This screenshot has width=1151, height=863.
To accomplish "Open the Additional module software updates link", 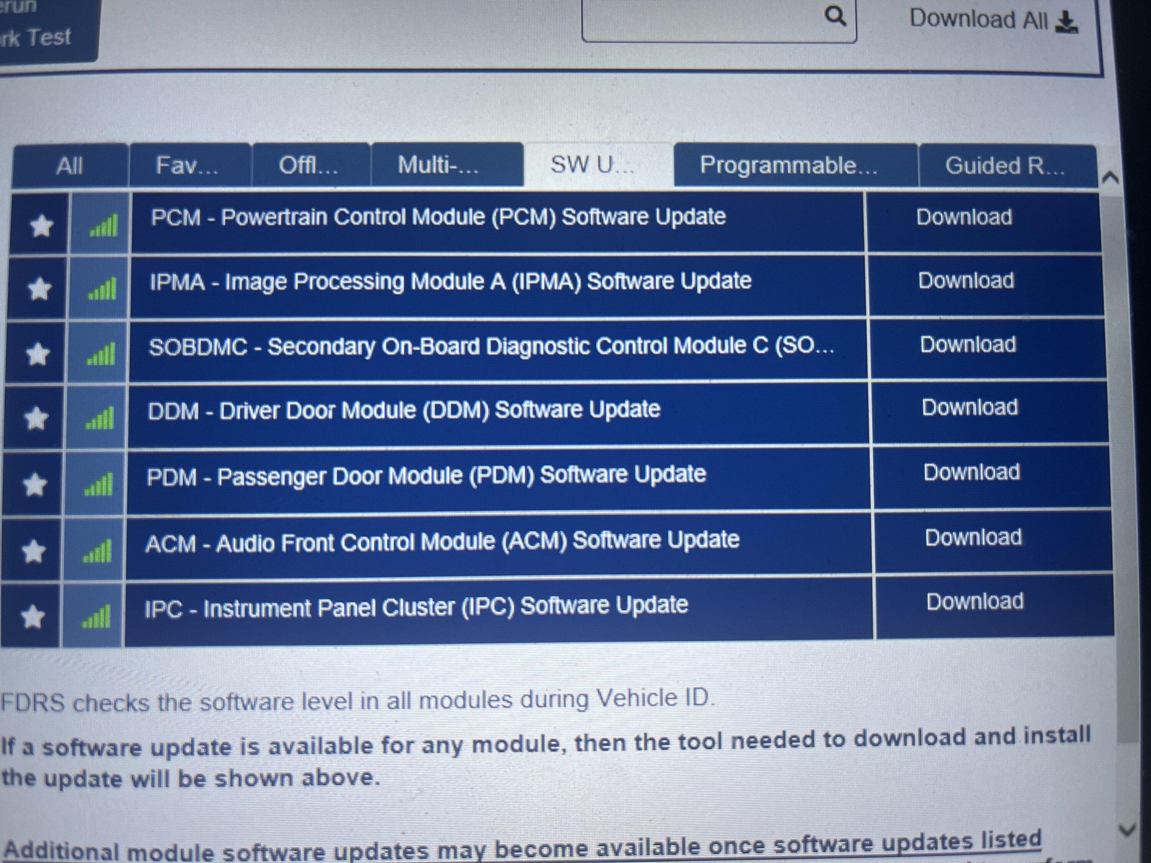I will coord(522,847).
